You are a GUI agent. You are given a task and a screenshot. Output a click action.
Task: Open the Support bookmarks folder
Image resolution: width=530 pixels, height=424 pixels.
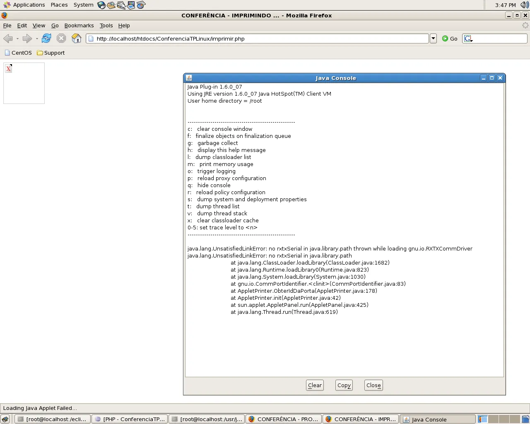[51, 53]
